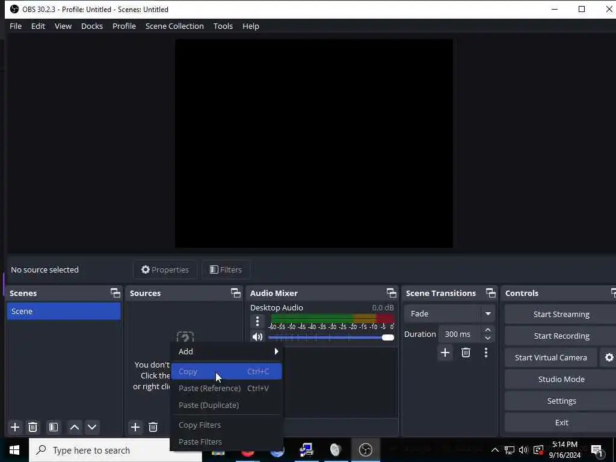This screenshot has width=616, height=462.
Task: Open taskbar network icon
Action: tap(510, 450)
